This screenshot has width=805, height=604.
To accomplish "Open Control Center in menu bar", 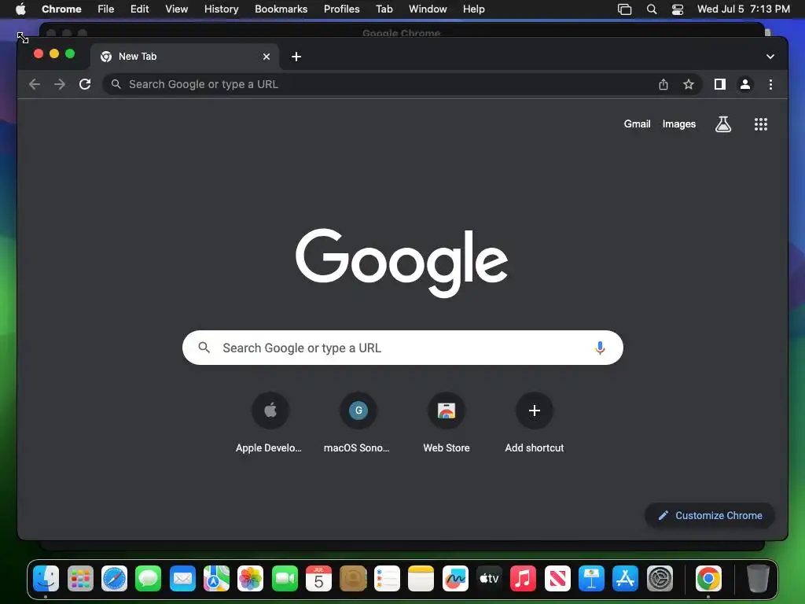I will pos(677,9).
